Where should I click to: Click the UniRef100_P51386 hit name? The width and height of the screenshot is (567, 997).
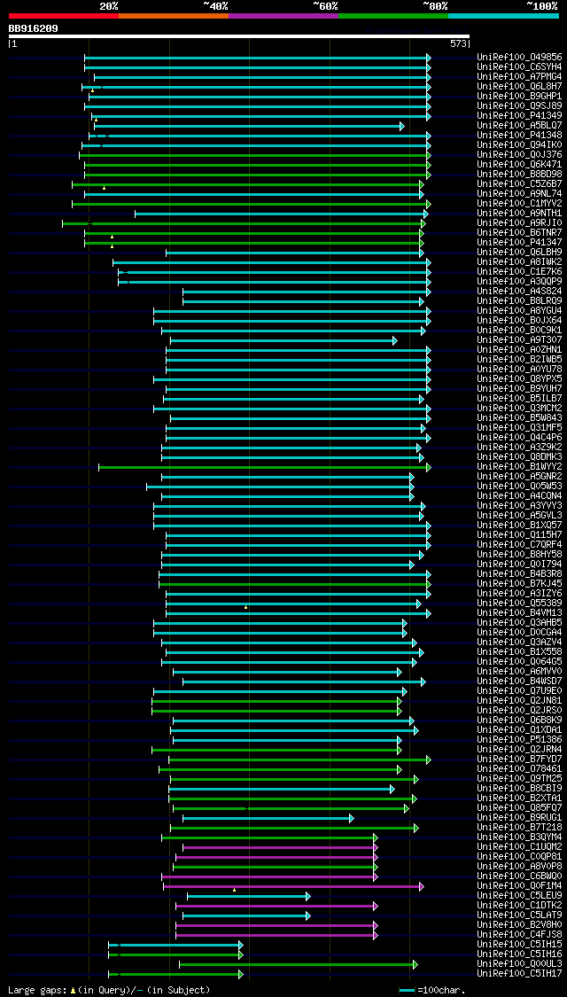(519, 741)
